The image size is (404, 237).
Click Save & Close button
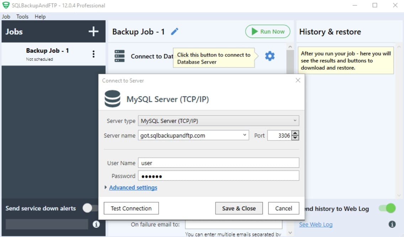click(239, 208)
